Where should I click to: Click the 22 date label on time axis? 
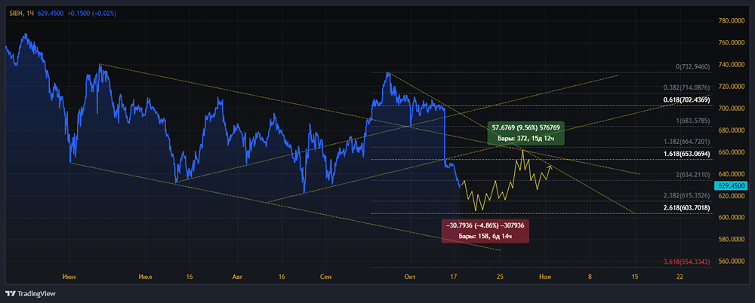679,277
